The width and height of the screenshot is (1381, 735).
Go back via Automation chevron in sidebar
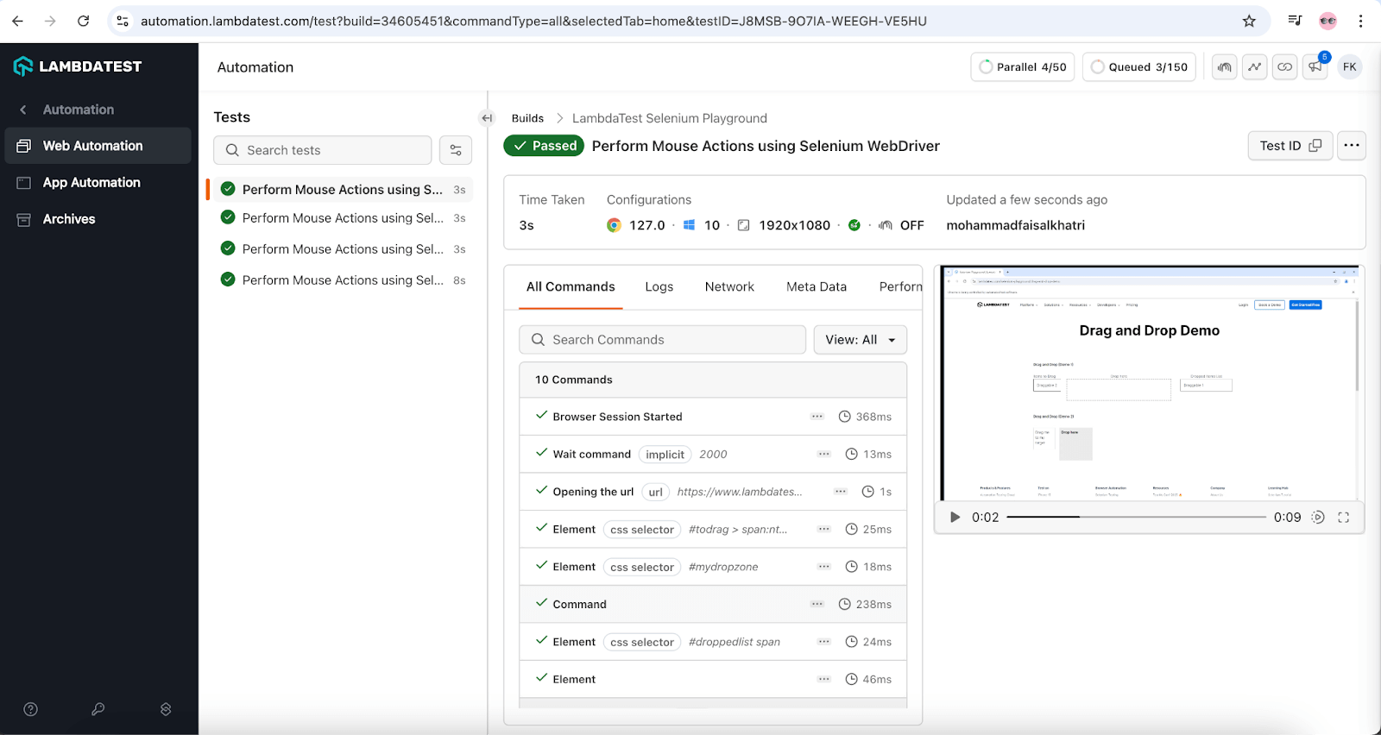pyautogui.click(x=23, y=110)
